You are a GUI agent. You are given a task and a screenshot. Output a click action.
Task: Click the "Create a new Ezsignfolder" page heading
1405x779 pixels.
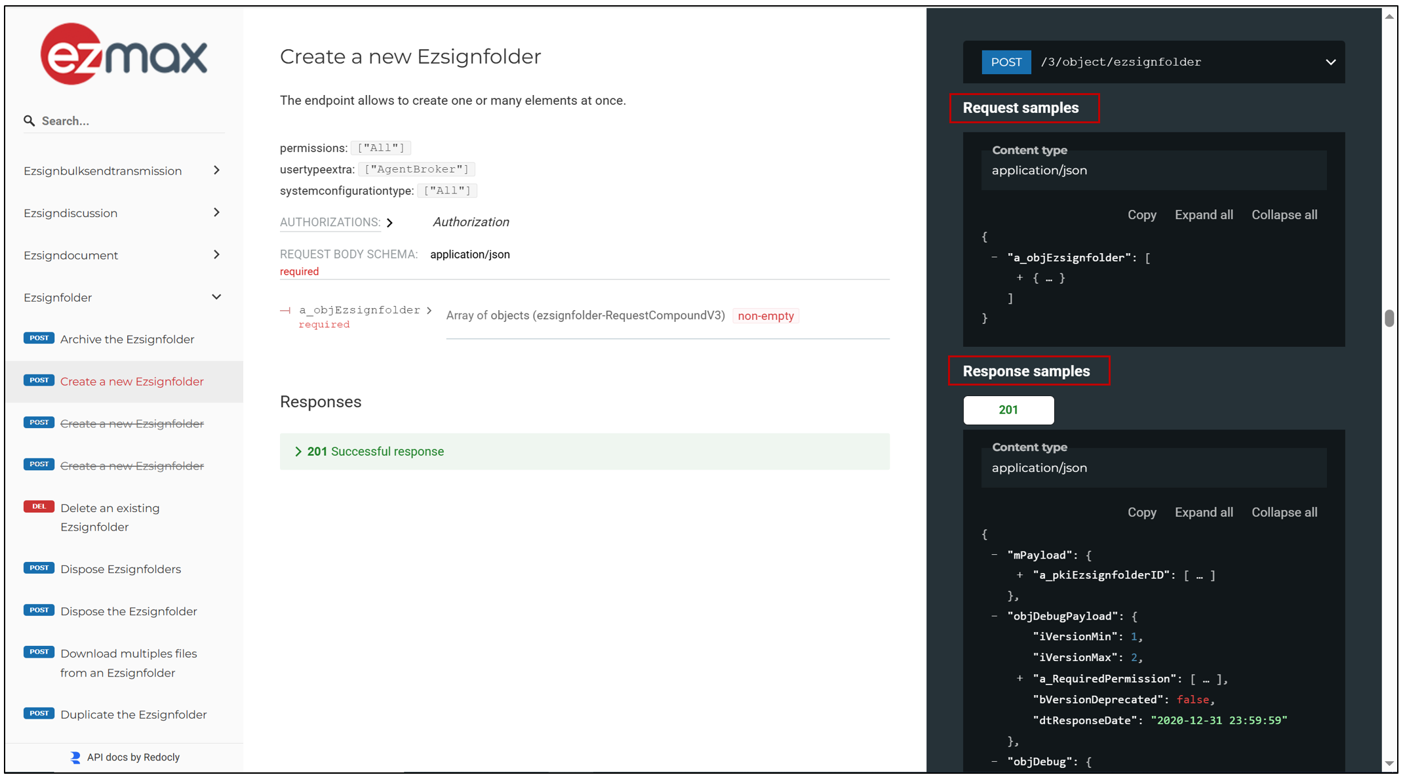tap(410, 56)
